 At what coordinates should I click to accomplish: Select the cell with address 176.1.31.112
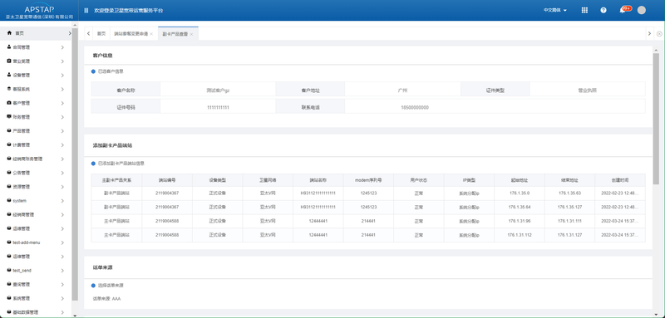click(519, 235)
